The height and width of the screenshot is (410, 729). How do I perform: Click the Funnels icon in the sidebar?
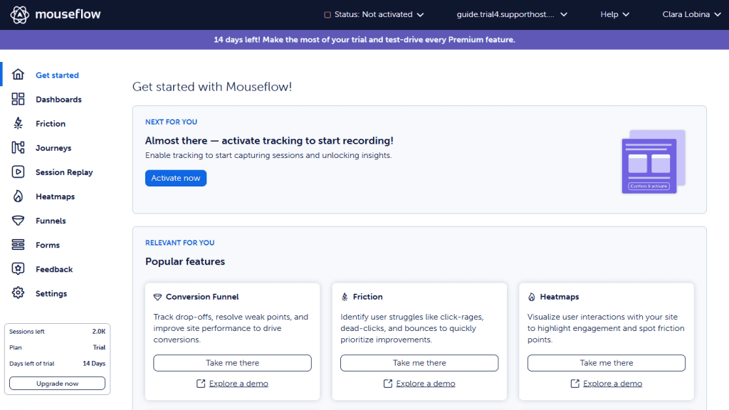pos(18,221)
